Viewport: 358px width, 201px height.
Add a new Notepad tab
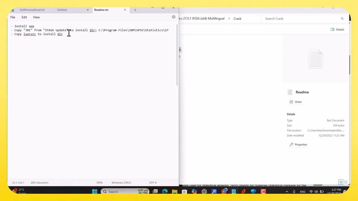click(135, 10)
